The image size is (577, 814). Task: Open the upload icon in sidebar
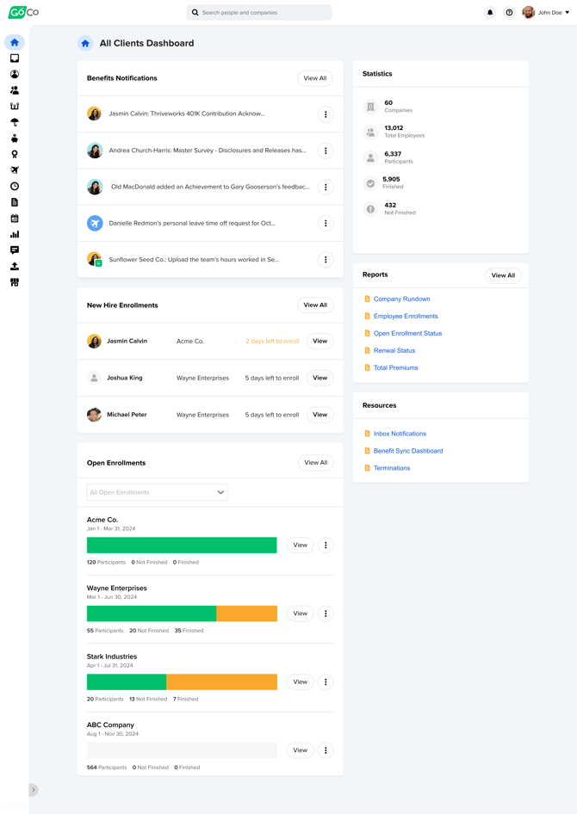point(15,266)
